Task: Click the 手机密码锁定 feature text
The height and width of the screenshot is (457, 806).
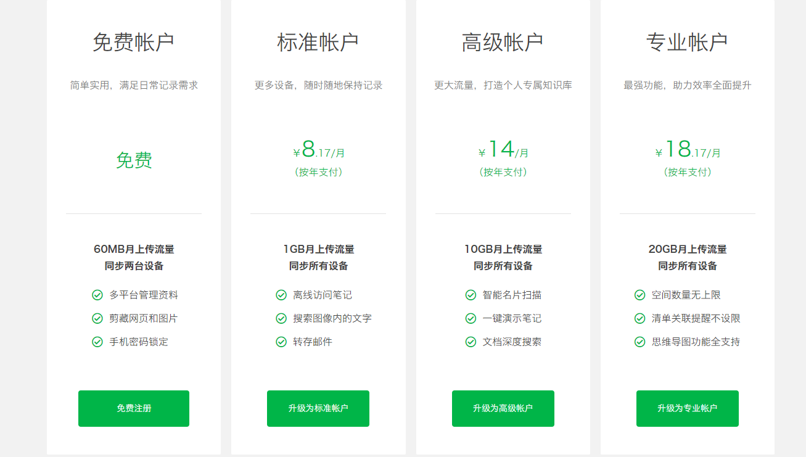Action: pyautogui.click(x=139, y=342)
